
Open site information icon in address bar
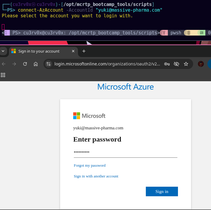(49, 64)
